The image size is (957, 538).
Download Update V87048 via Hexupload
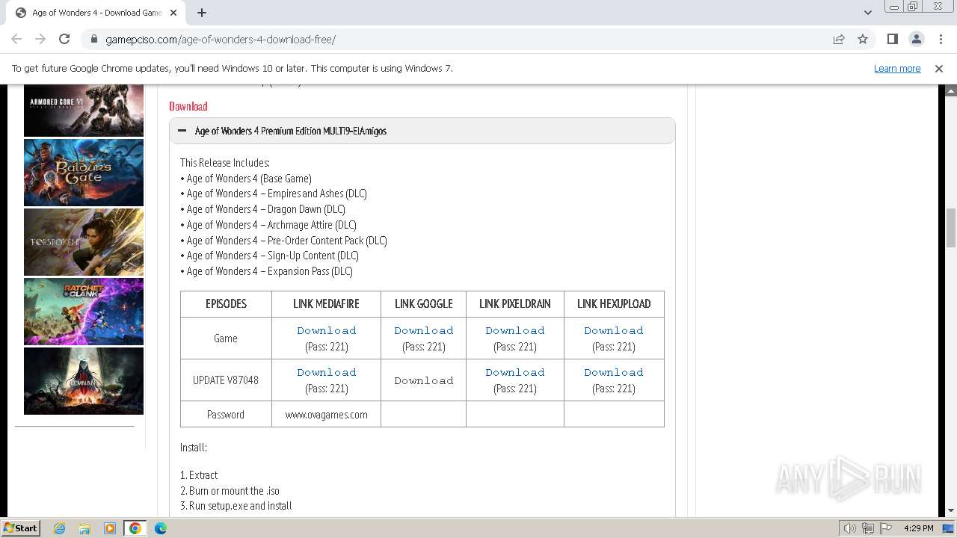tap(614, 372)
